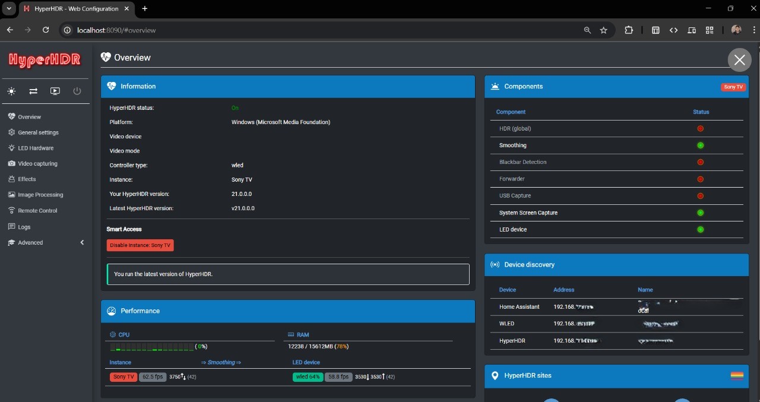This screenshot has width=760, height=402.
Task: Click the CPU usage progress bar
Action: click(151, 346)
